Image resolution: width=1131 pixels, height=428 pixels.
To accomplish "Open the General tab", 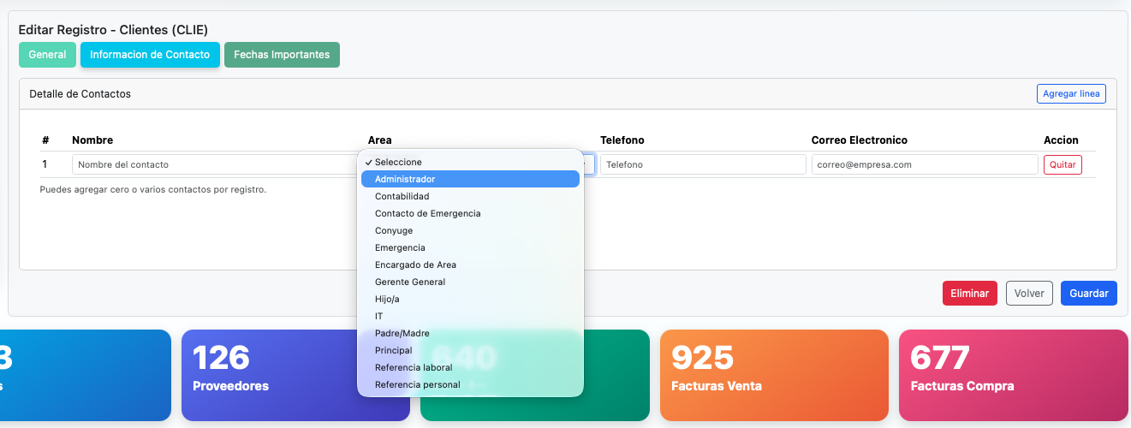I will tap(47, 55).
